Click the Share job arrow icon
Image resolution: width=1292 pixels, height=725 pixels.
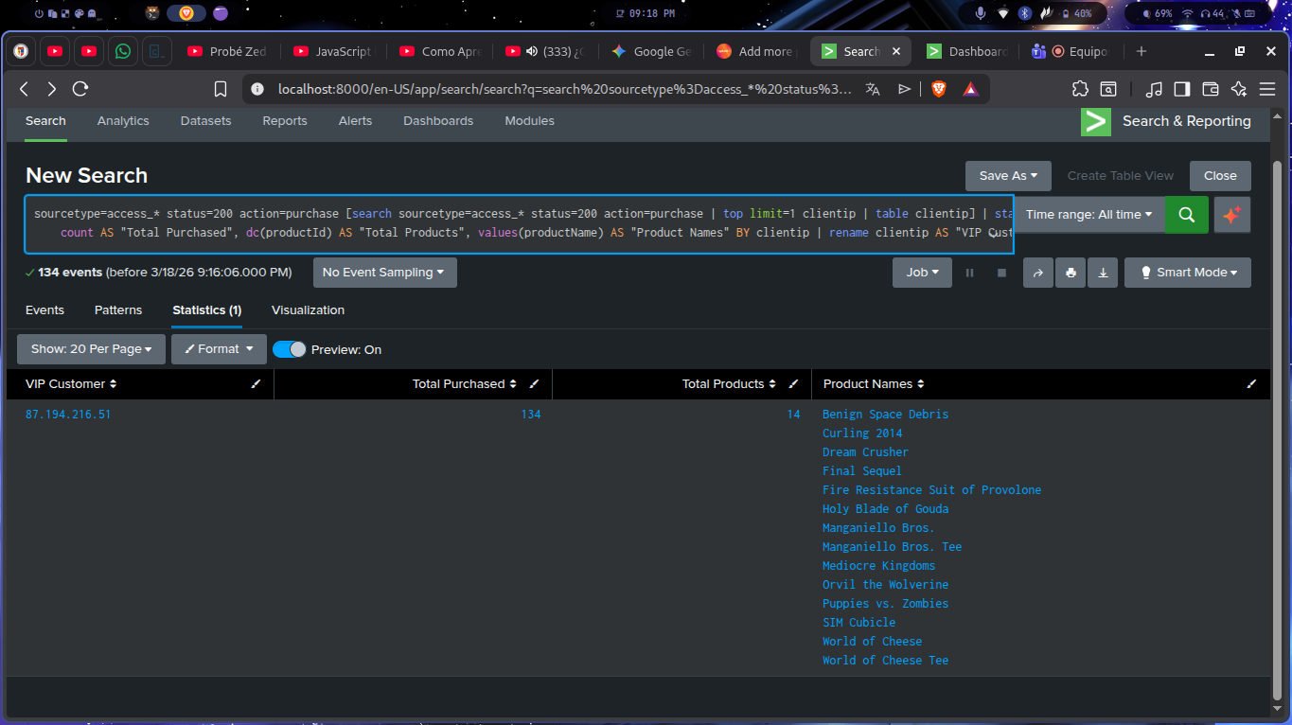pos(1037,273)
